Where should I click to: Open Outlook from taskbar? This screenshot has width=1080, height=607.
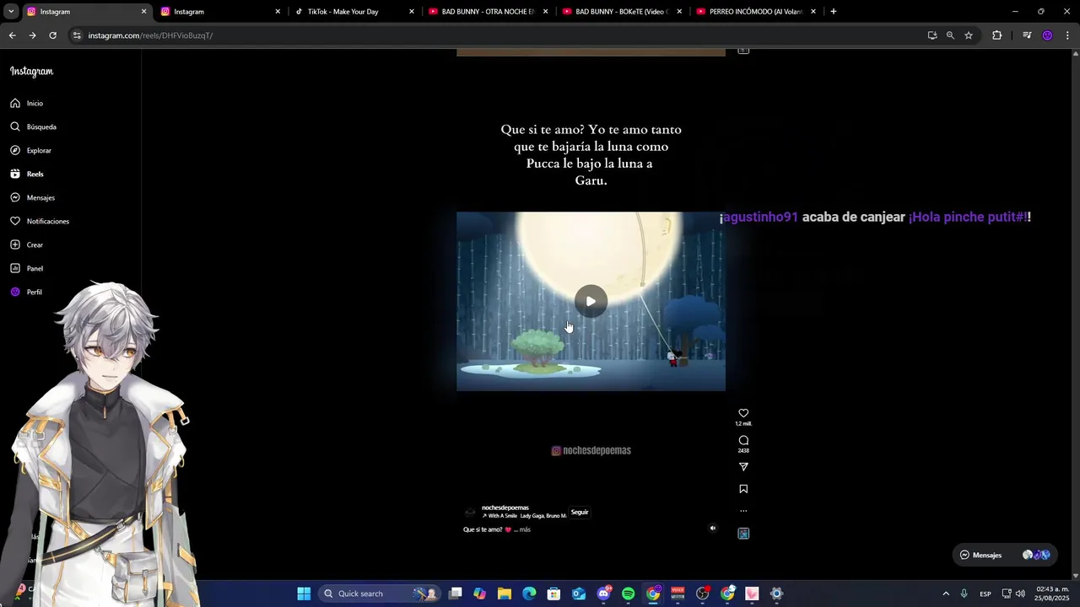[579, 594]
